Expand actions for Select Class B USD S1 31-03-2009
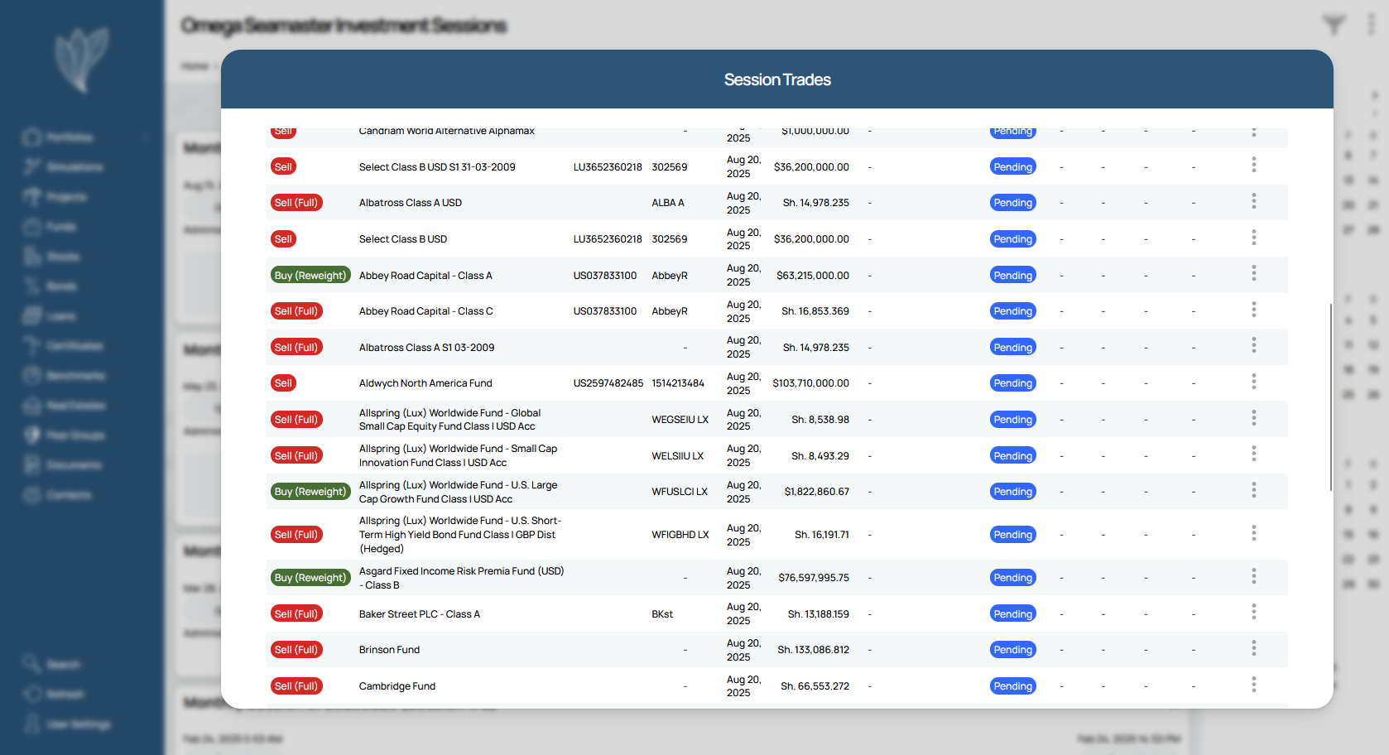Viewport: 1389px width, 755px height. pyautogui.click(x=1253, y=166)
